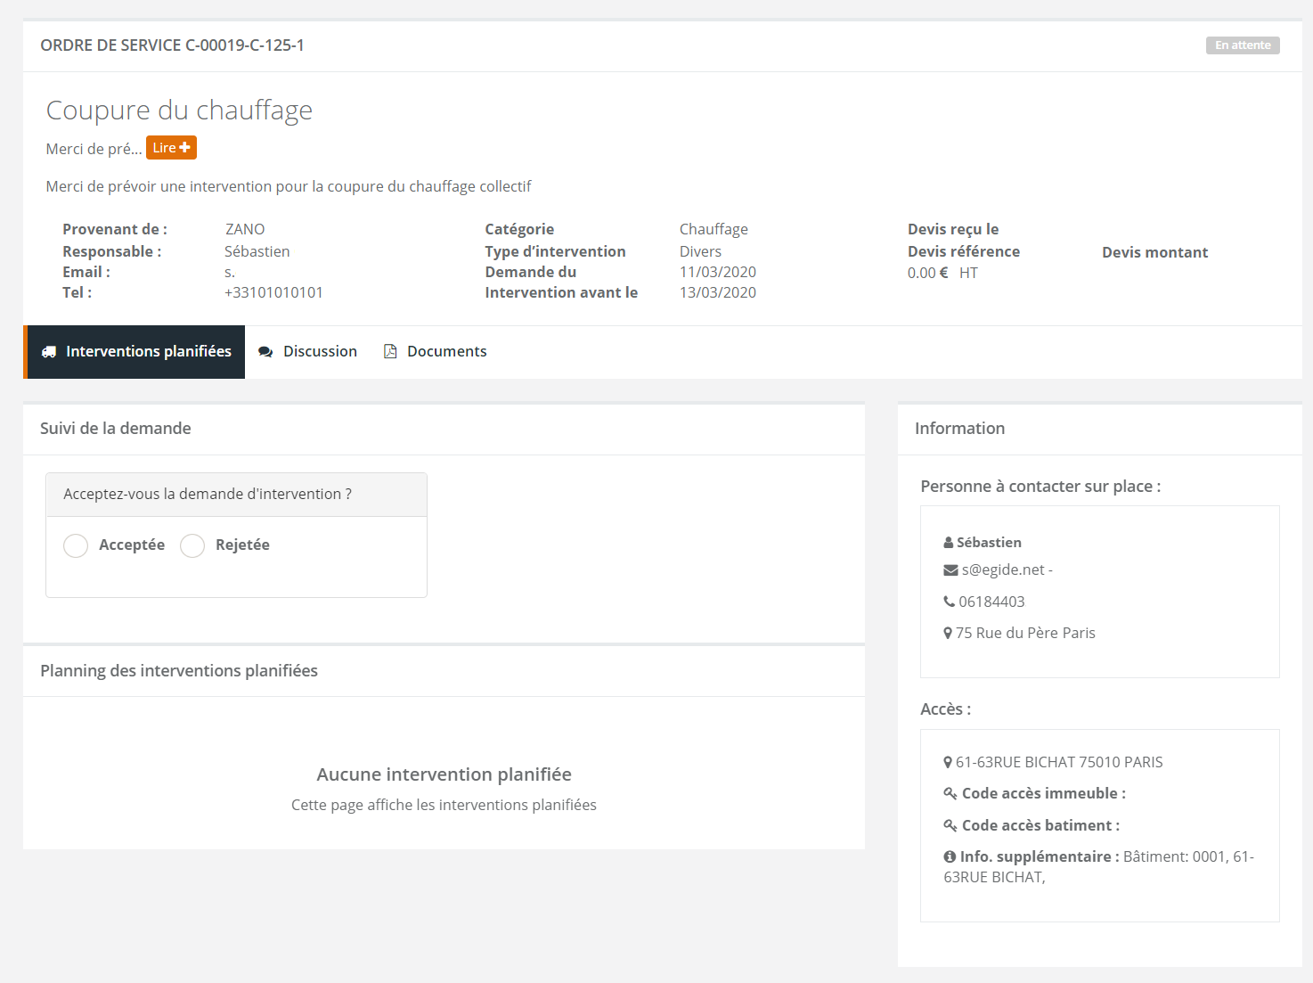
Task: Click the key icon by Code accès batiment
Action: pos(950,825)
